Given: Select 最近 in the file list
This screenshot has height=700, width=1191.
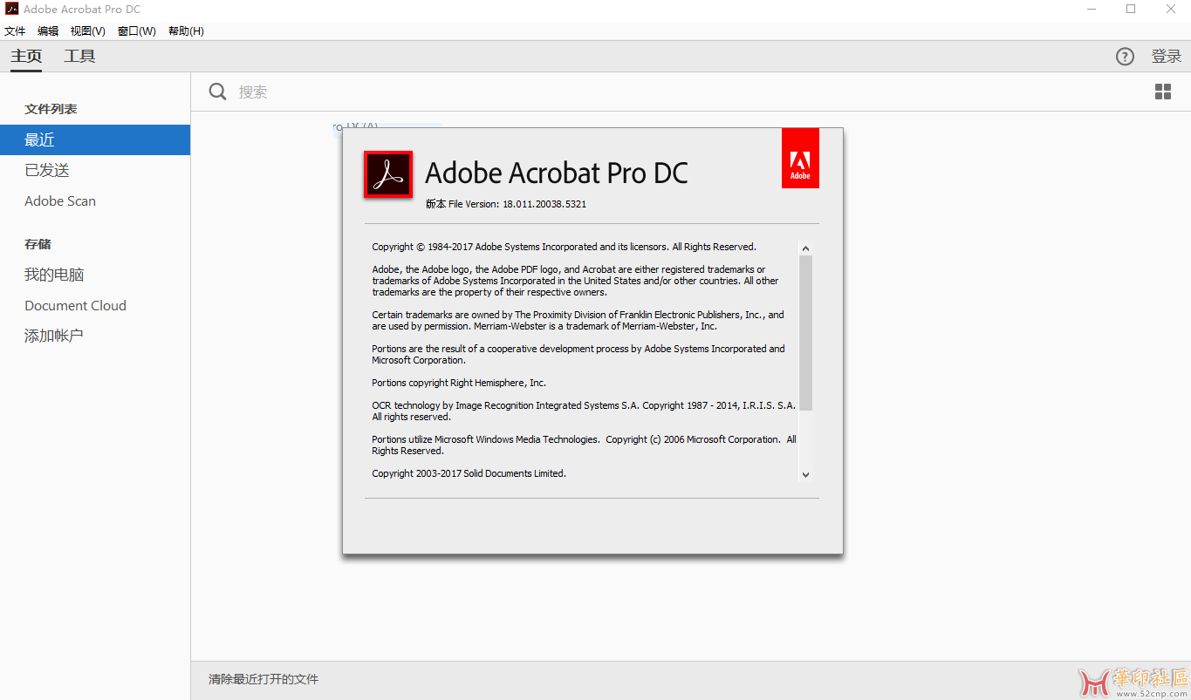Looking at the screenshot, I should click(95, 139).
